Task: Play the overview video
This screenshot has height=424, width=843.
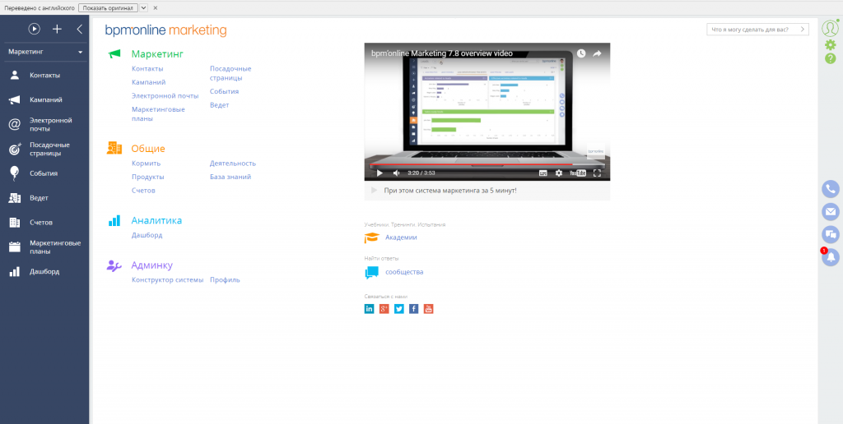Action: (x=379, y=173)
